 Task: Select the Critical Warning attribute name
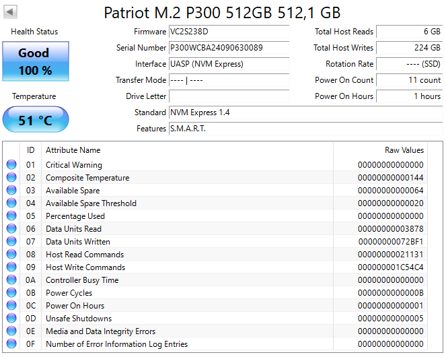[x=74, y=165]
